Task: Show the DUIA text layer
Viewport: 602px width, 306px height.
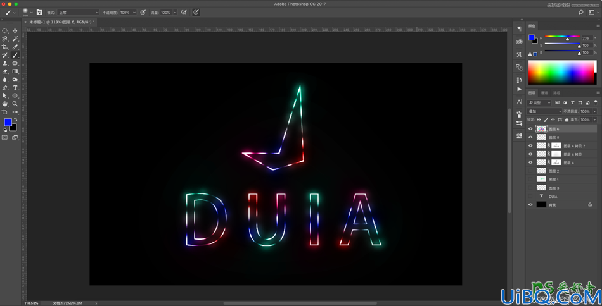Action: 530,196
